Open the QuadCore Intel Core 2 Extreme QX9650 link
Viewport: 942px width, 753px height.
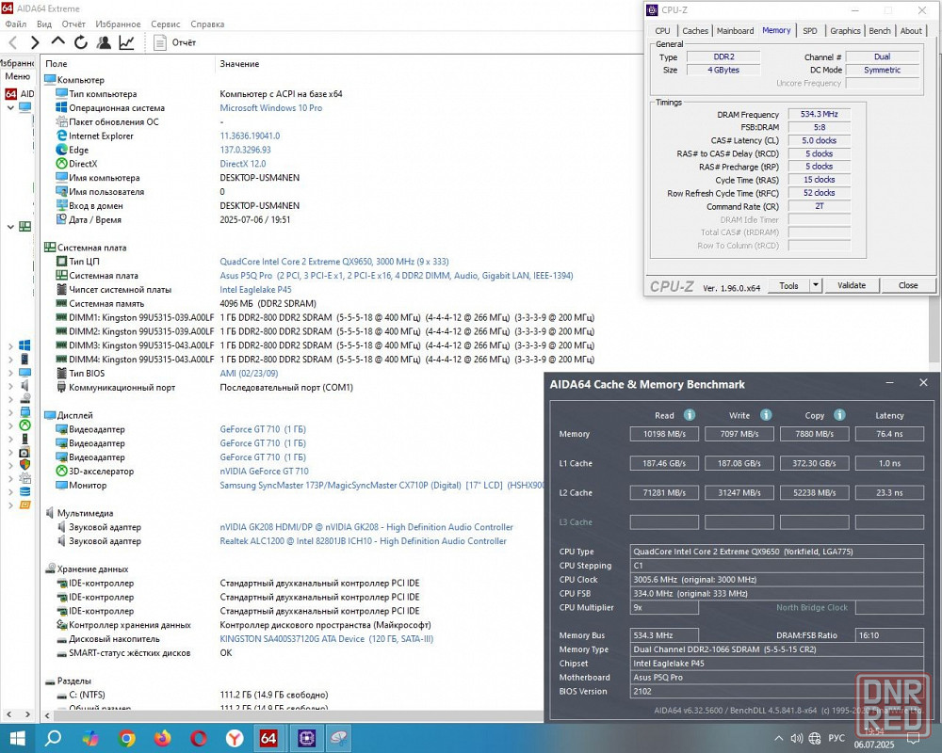point(334,262)
